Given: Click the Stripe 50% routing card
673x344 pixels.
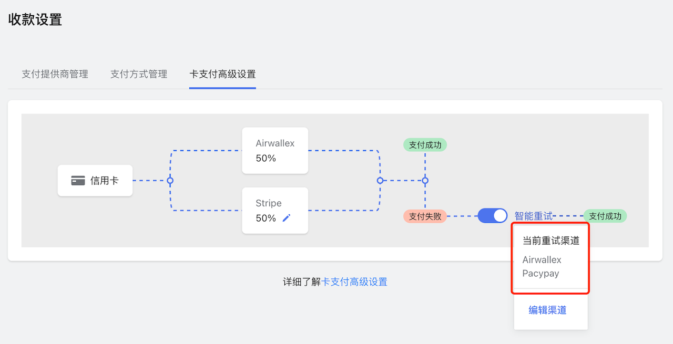Looking at the screenshot, I should 275,210.
